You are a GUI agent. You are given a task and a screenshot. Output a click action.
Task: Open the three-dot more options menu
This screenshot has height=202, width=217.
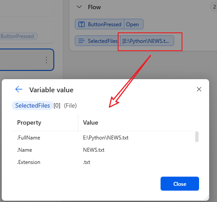[46, 60]
